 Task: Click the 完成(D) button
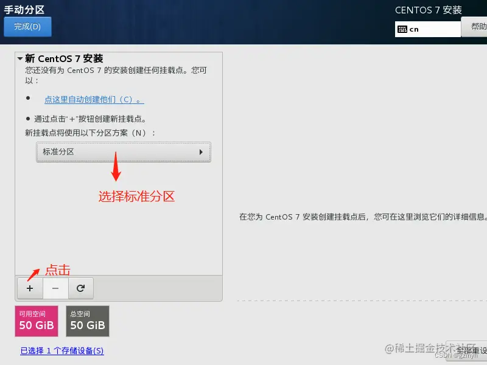click(x=27, y=27)
